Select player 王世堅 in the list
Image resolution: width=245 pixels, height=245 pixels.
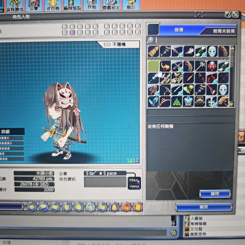(196, 229)
